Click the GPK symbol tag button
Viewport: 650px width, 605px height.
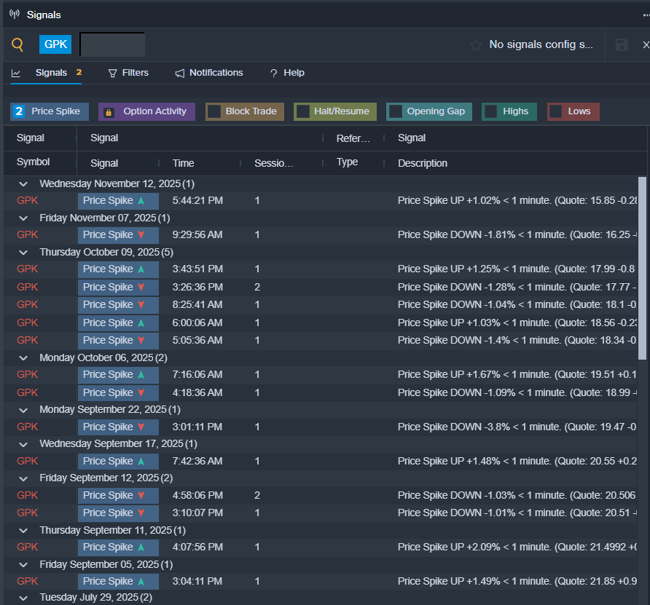click(x=55, y=44)
